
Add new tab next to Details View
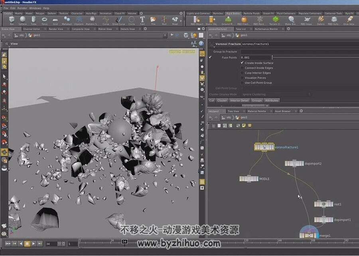click(x=145, y=29)
